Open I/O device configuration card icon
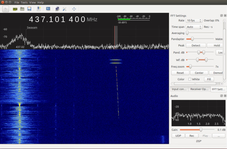Viewport: 227px width, 149px height. 15,9
